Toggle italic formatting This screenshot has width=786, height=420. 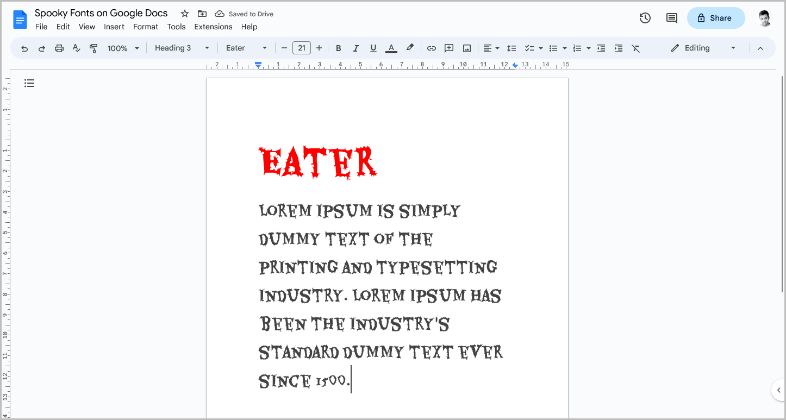(356, 48)
